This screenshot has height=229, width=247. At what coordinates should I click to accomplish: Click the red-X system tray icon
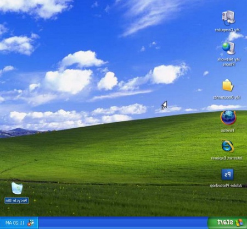pos(31,223)
